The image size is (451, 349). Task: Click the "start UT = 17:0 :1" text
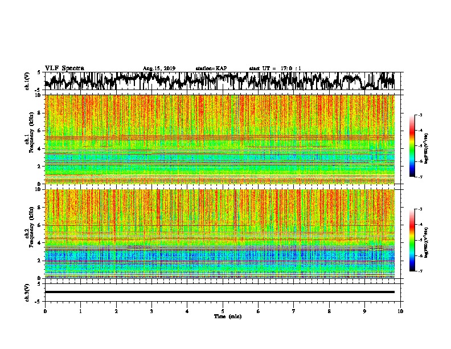pyautogui.click(x=275, y=68)
